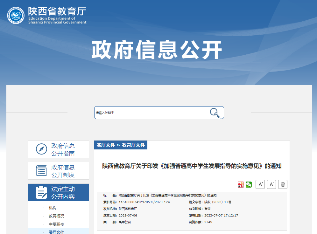This screenshot has width=317, height=234.
Task: Click the 陕西省教育厅 site title text
Action: point(57,11)
